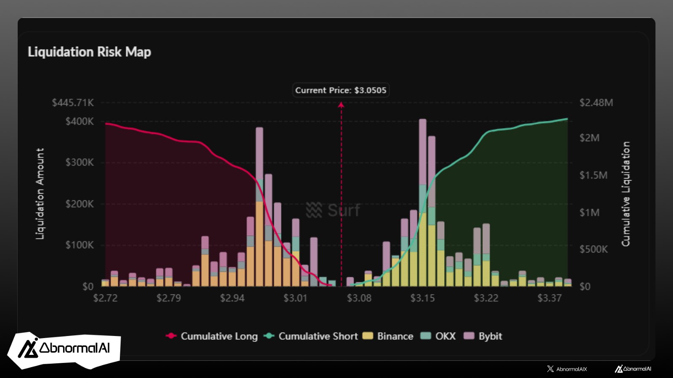Toggle the Binance series in legend
This screenshot has width=673, height=378.
395,336
